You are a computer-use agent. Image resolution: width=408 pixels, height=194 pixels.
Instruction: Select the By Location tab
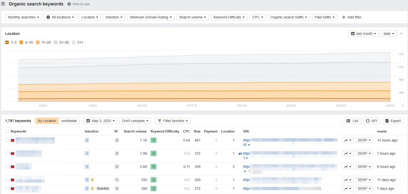(47, 121)
